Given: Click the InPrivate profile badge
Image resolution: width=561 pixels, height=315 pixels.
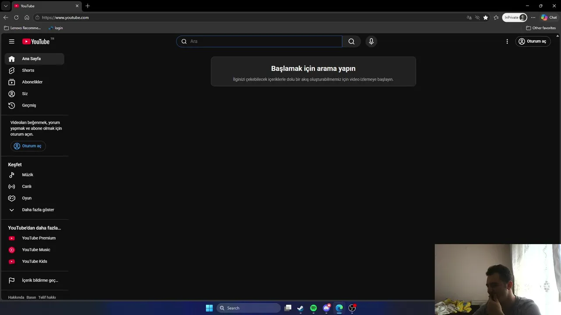Looking at the screenshot, I should coord(515,17).
